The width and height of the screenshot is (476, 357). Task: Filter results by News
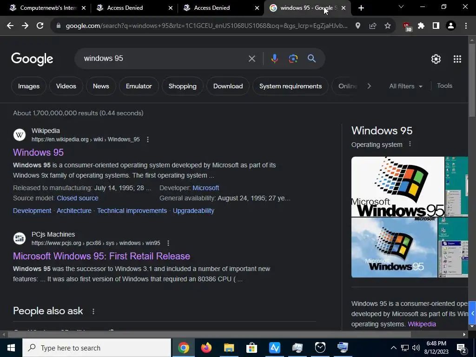pyautogui.click(x=101, y=86)
